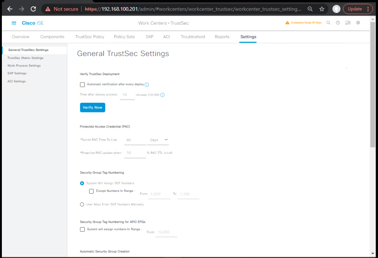Open ACI Settings in sidebar
The width and height of the screenshot is (378, 258).
16,81
